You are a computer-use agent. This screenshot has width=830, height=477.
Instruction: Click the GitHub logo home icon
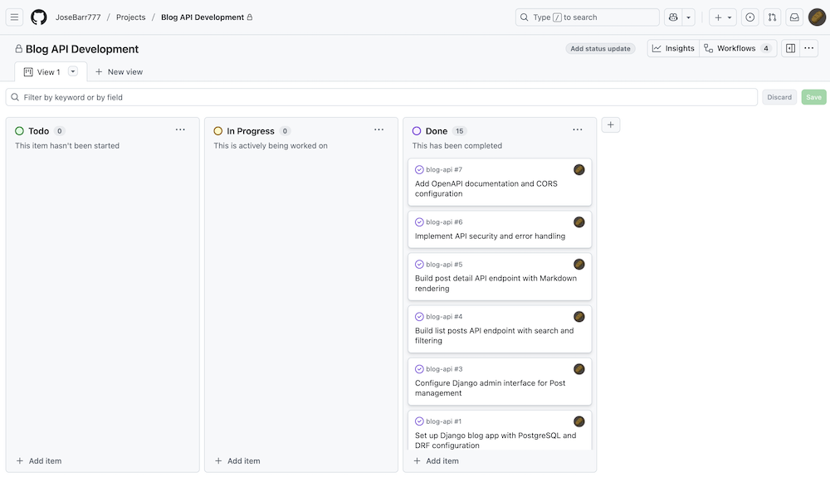[39, 17]
